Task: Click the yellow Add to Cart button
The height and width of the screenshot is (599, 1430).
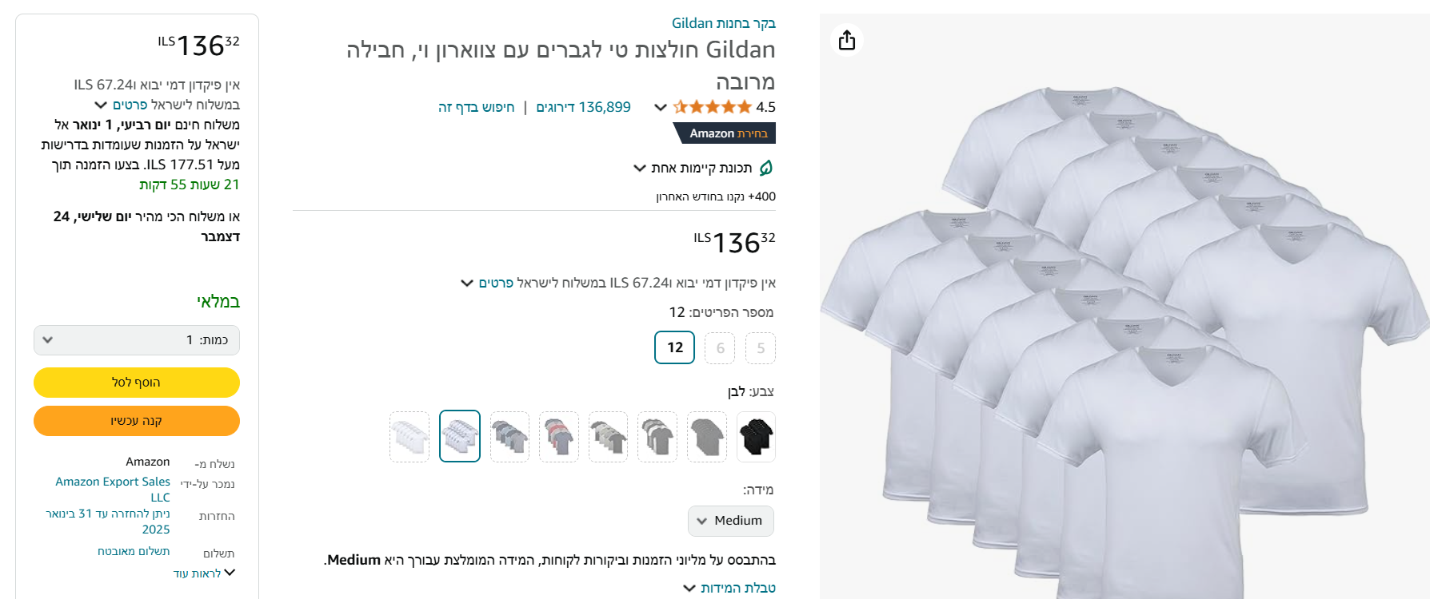Action: (137, 383)
